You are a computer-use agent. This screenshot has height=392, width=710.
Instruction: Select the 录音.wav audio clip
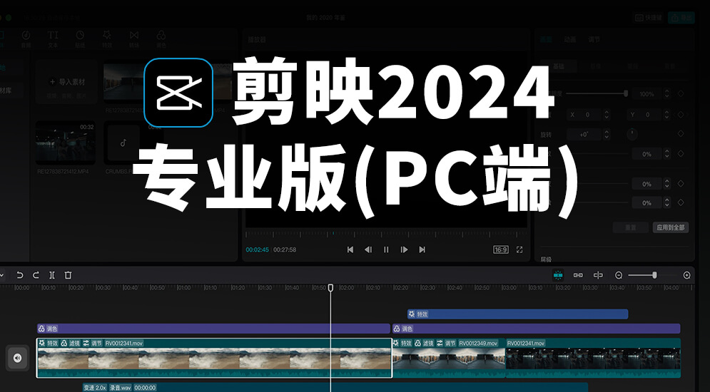[335, 388]
